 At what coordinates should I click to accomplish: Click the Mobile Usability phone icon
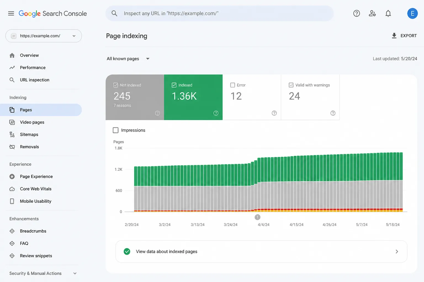click(12, 201)
